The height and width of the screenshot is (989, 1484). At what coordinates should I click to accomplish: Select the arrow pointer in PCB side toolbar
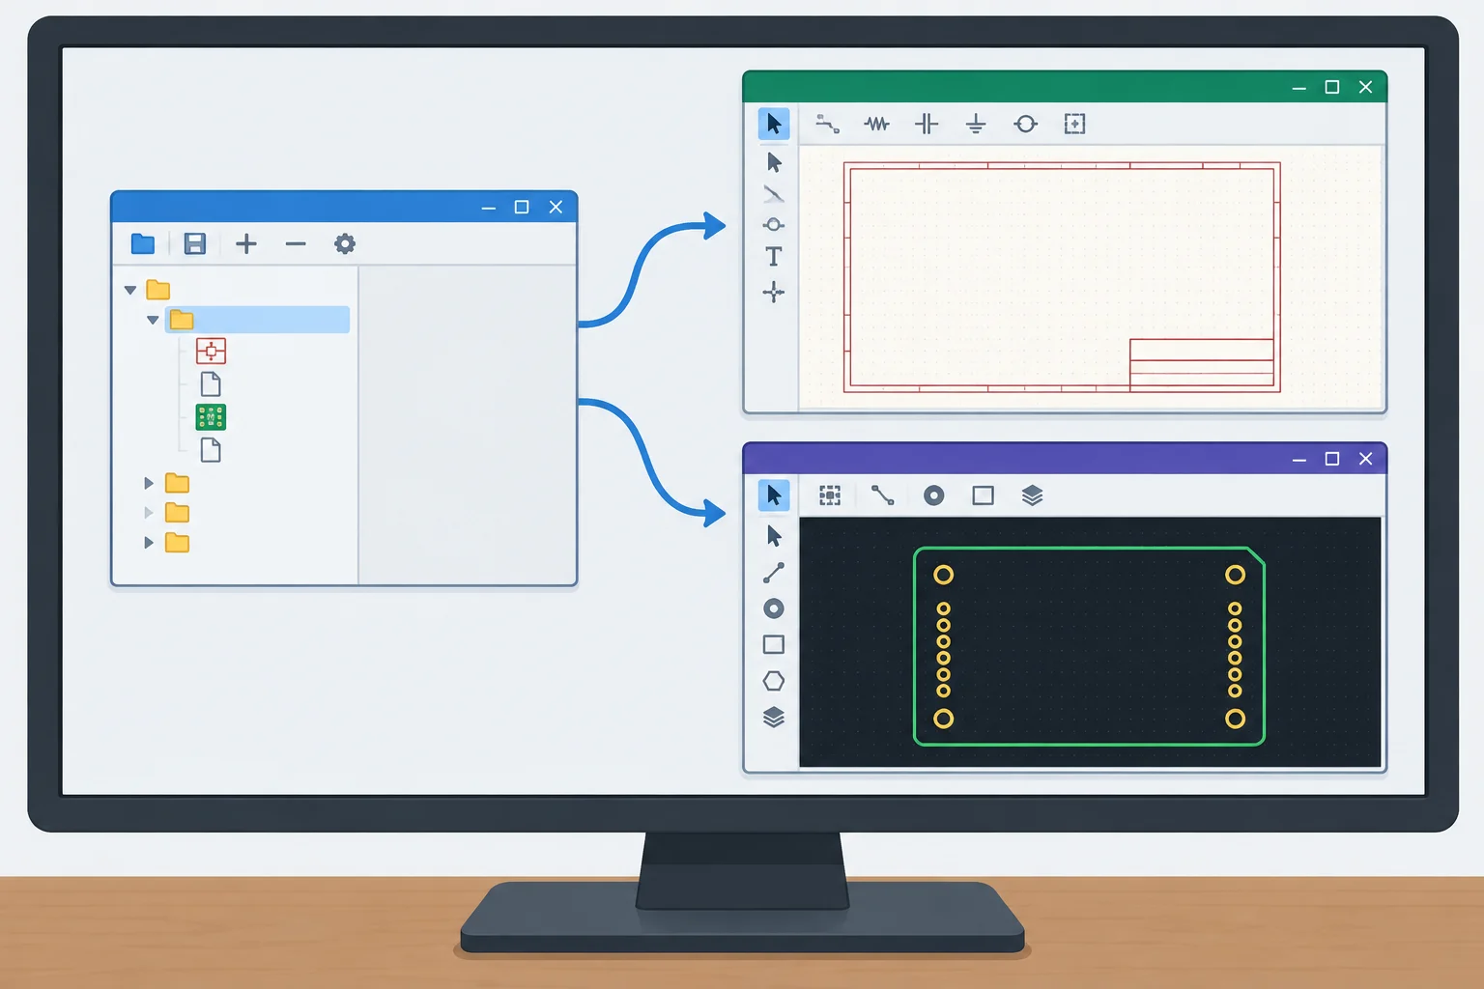[774, 536]
